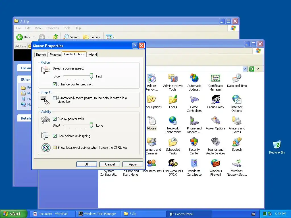Image resolution: width=291 pixels, height=218 pixels.
Task: Open the Recycle Bin on desktop
Action: (277, 147)
